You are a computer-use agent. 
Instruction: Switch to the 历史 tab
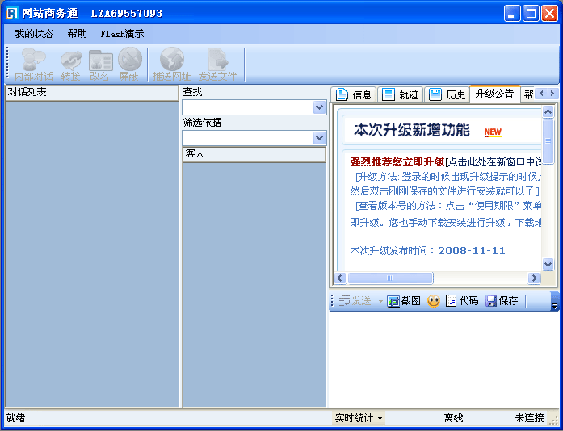click(x=447, y=94)
